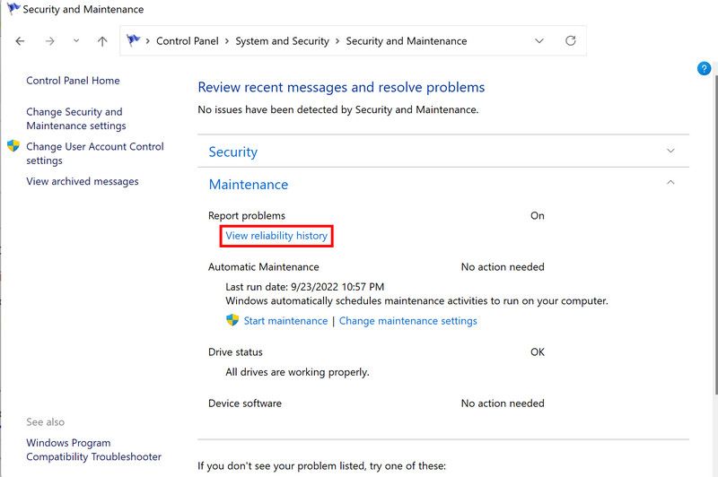Open View archived messages link
Screen dimensions: 718x477
pyautogui.click(x=83, y=181)
